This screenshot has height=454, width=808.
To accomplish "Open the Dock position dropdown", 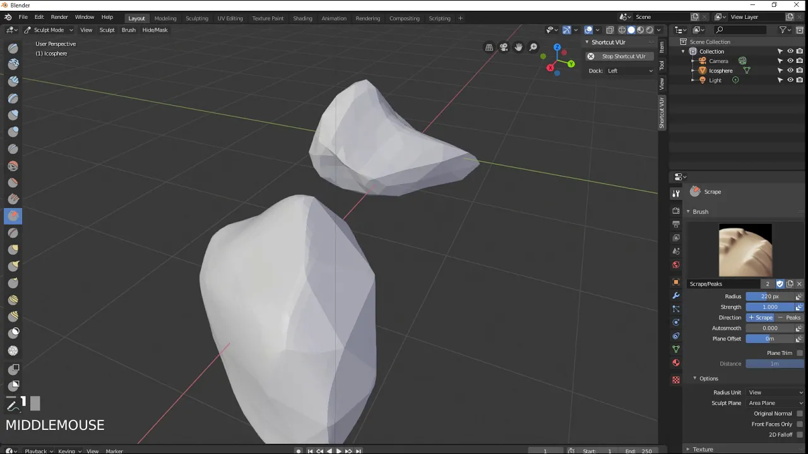I will [x=631, y=71].
